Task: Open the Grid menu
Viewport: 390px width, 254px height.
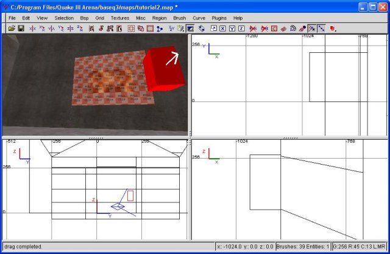Action: [100, 18]
